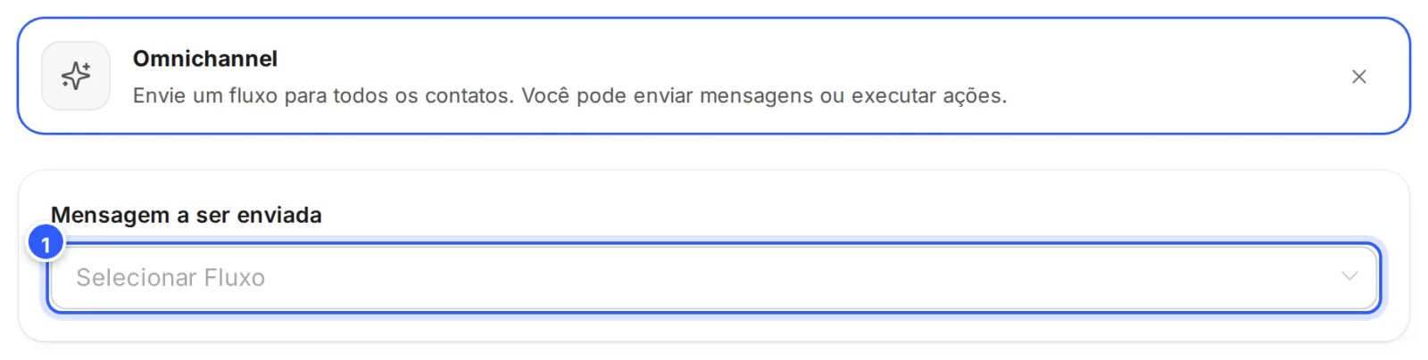Dismiss the Omnichannel banner with the X
This screenshot has height=360, width=1428.
click(1358, 77)
